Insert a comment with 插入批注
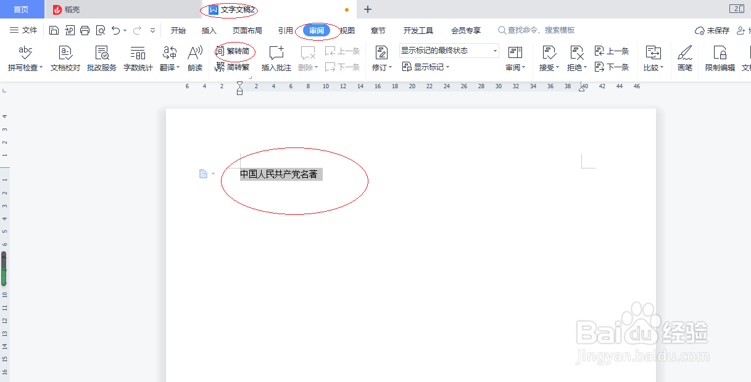 click(x=275, y=59)
